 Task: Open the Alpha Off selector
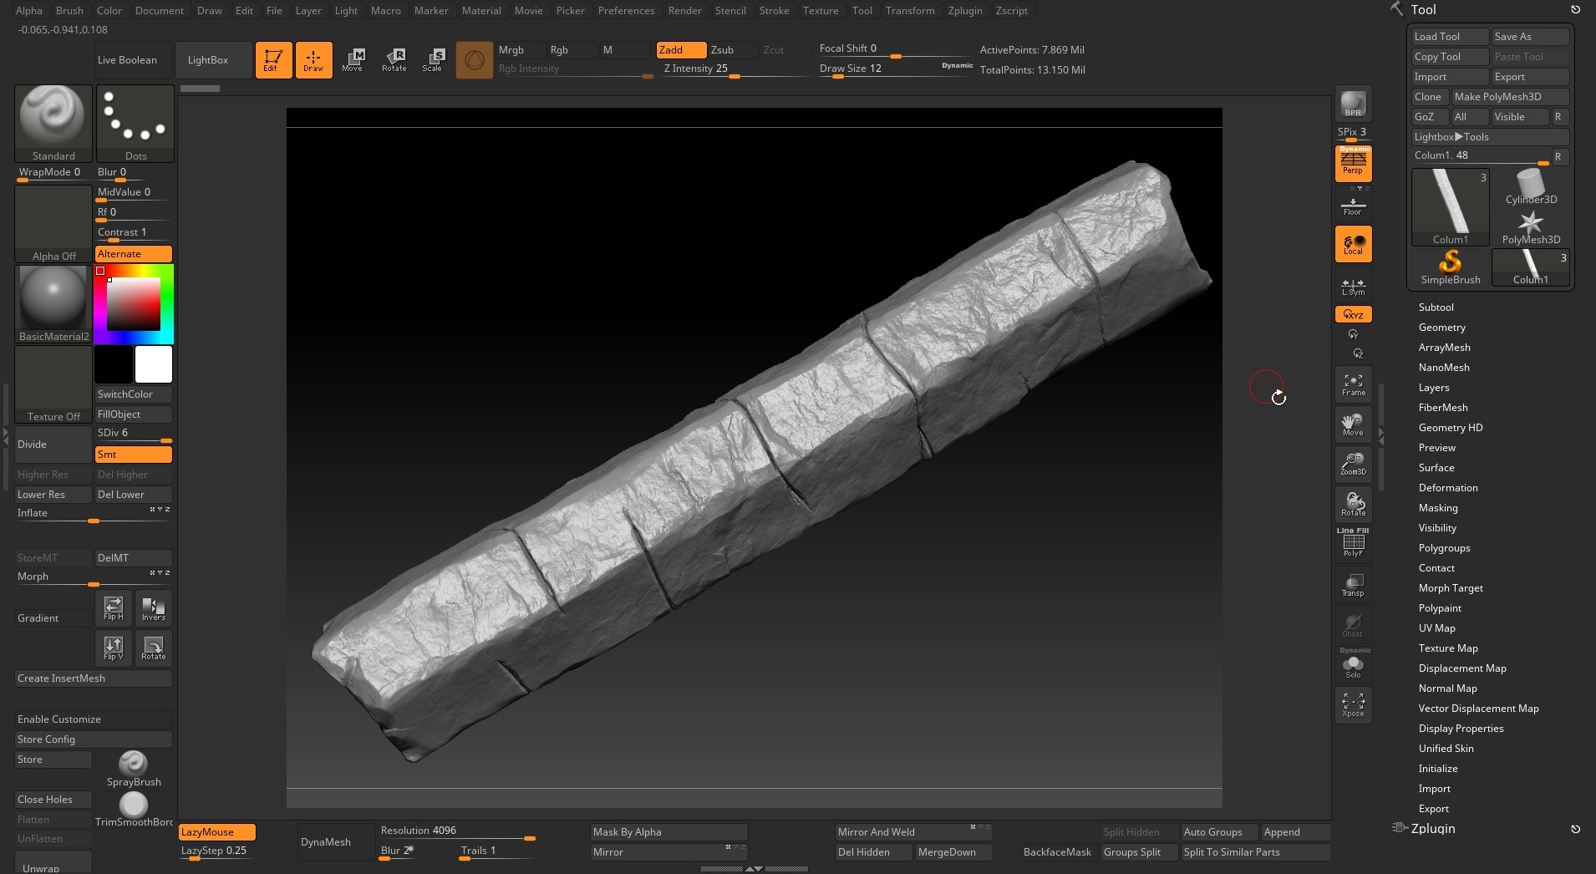click(x=53, y=224)
